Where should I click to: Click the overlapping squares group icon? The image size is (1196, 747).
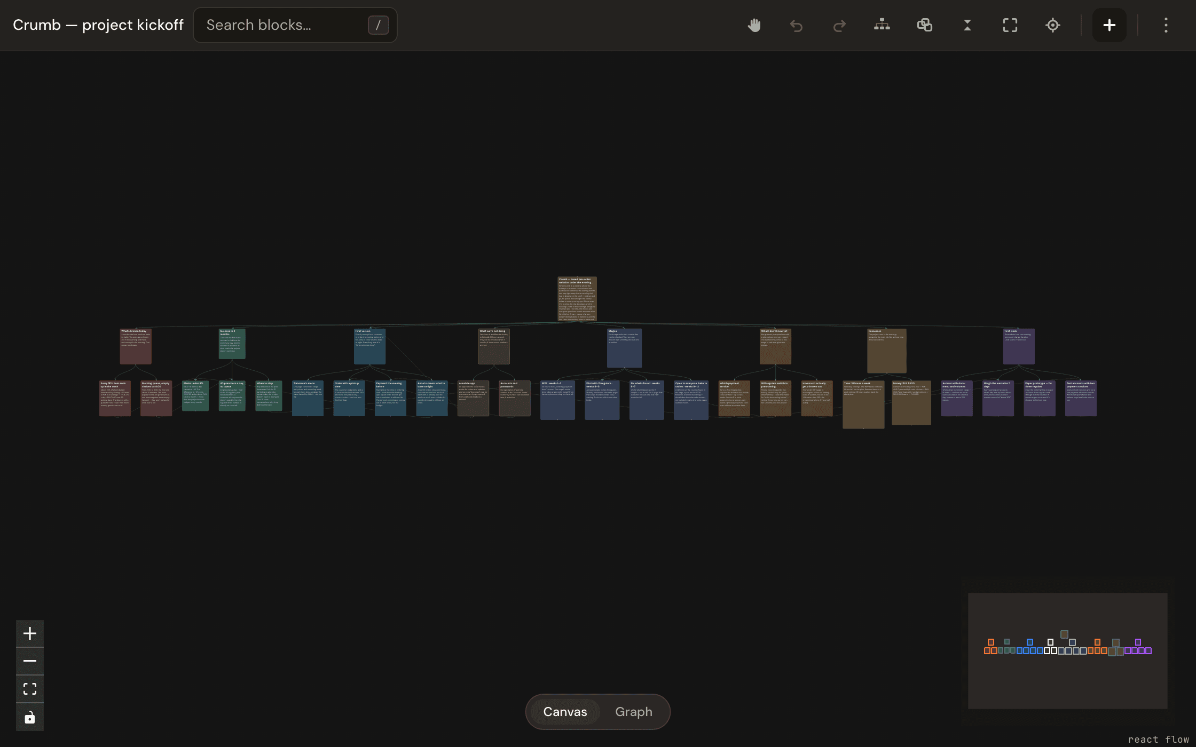click(x=925, y=25)
